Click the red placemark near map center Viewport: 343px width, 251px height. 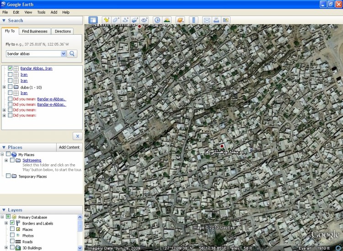point(222,146)
